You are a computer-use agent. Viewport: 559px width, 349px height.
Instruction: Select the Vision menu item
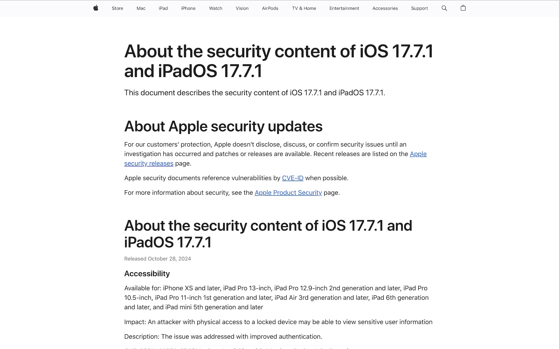coord(242,8)
